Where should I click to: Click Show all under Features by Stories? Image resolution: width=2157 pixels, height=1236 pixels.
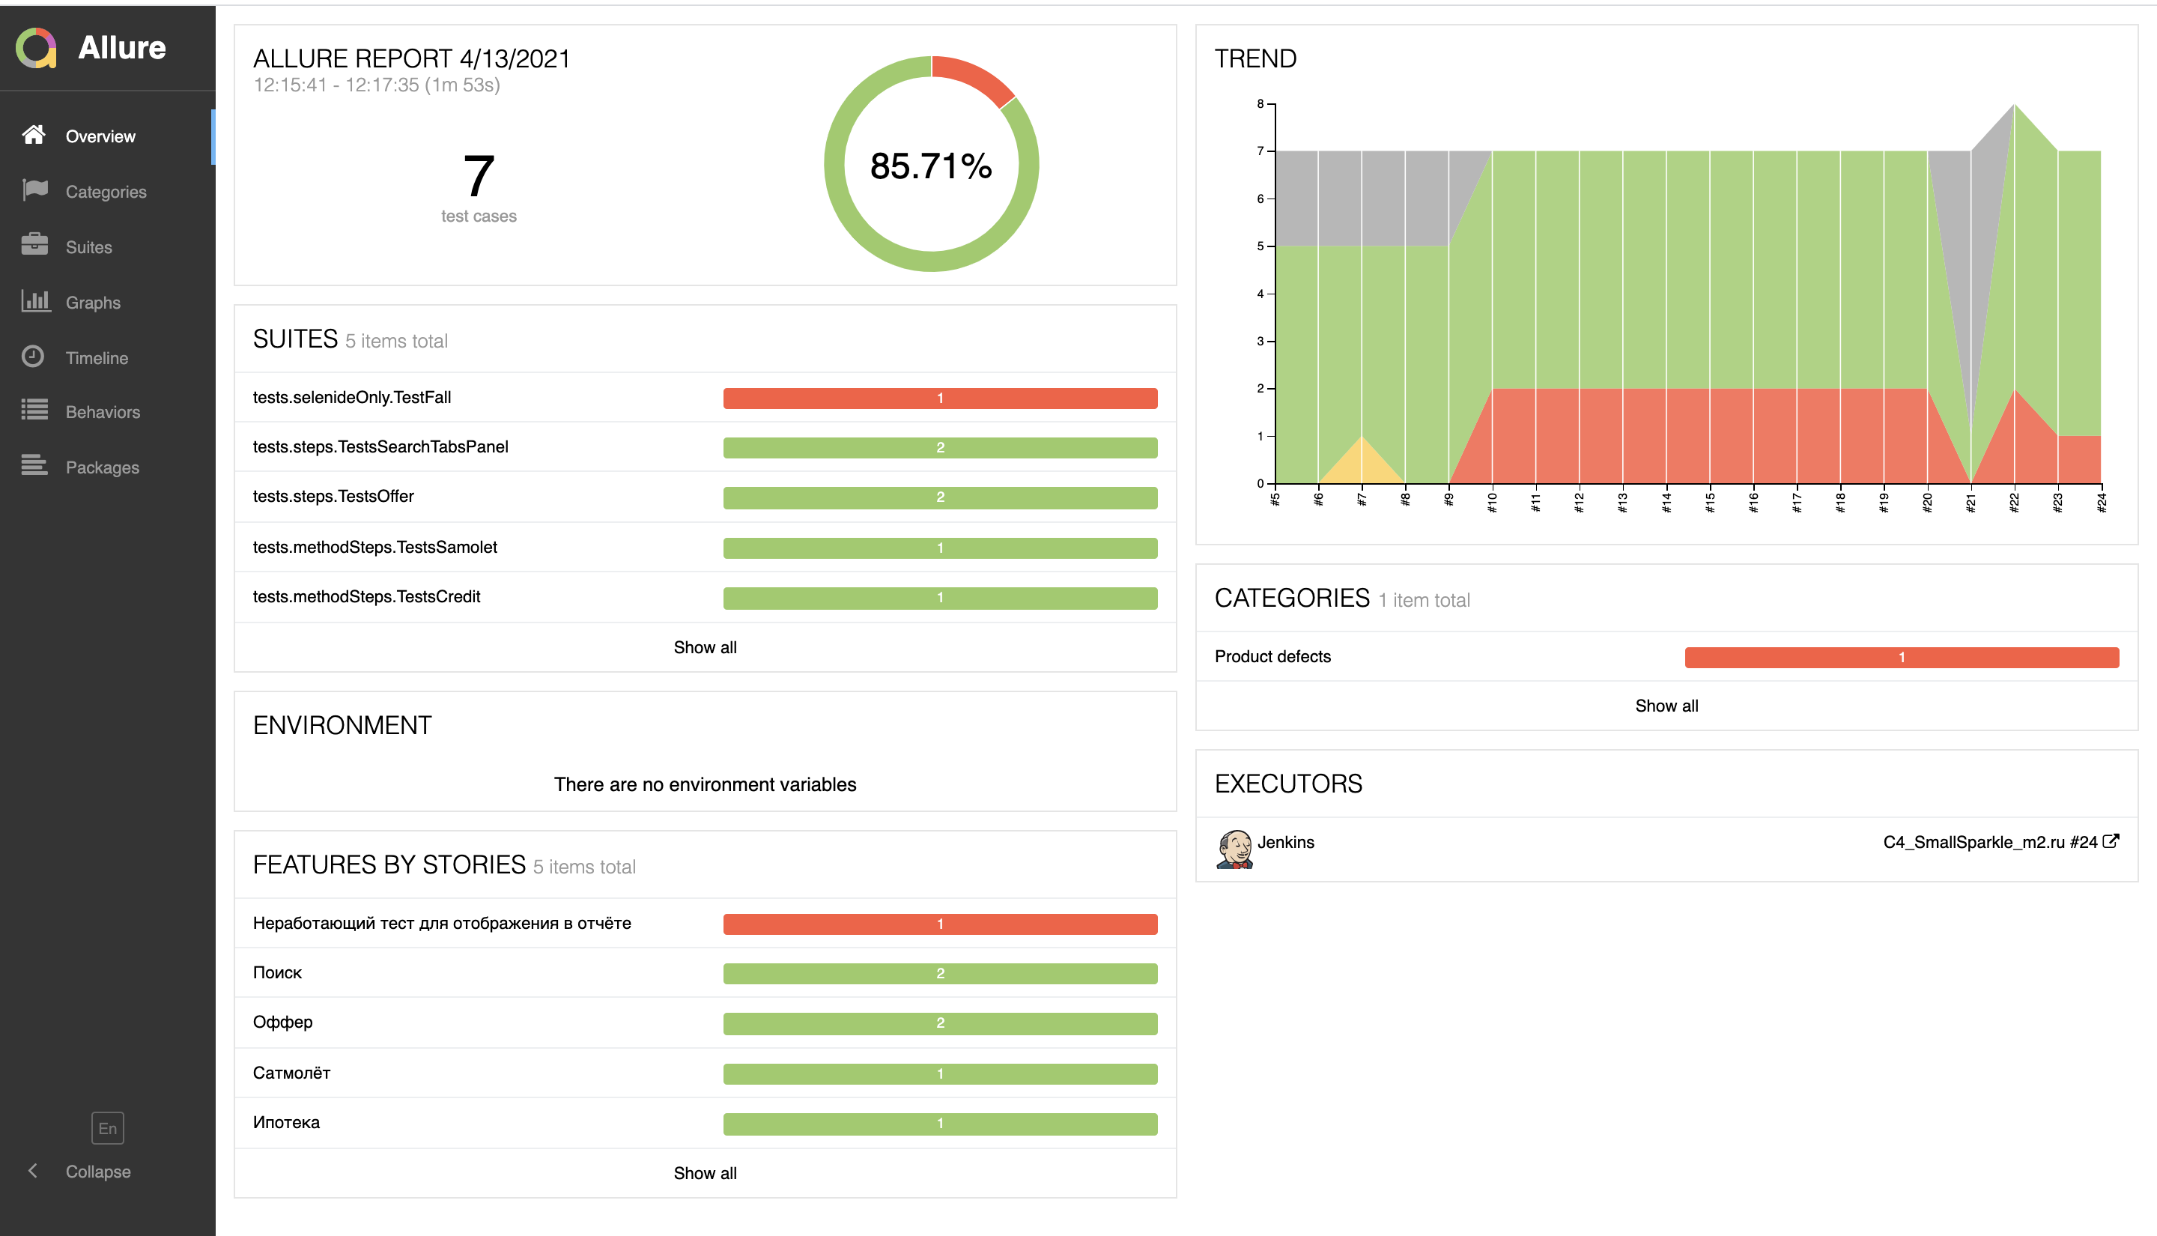[x=705, y=1173]
